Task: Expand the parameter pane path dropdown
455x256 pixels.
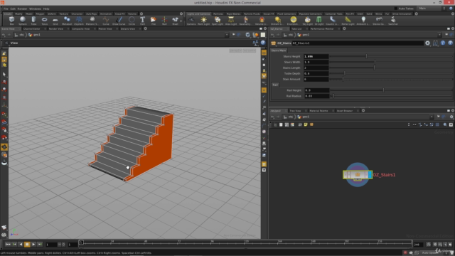Action: coord(439,35)
